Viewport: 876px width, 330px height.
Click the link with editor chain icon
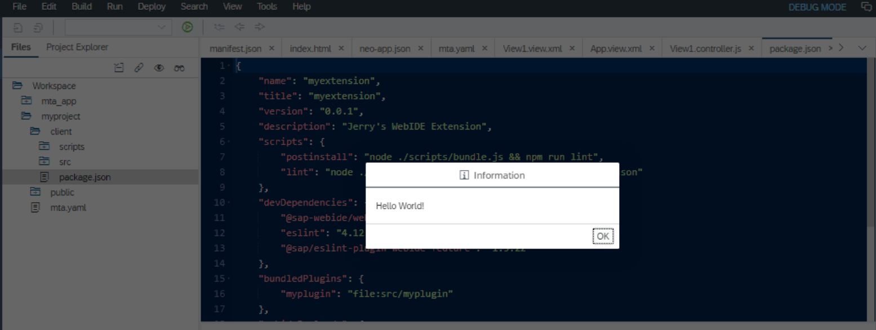point(139,68)
